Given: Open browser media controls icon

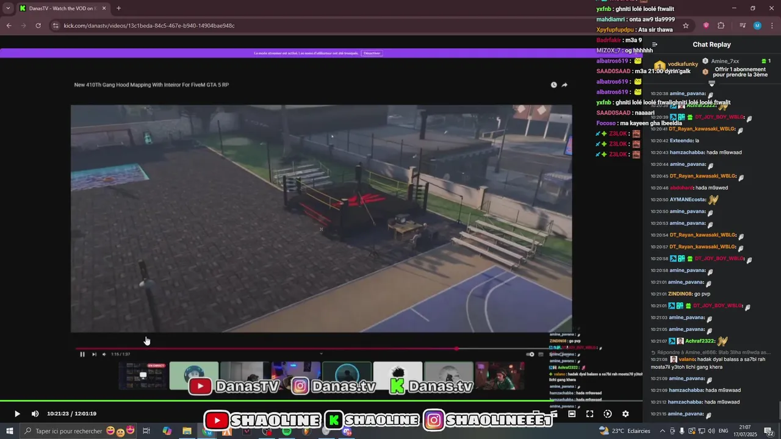Looking at the screenshot, I should (743, 26).
